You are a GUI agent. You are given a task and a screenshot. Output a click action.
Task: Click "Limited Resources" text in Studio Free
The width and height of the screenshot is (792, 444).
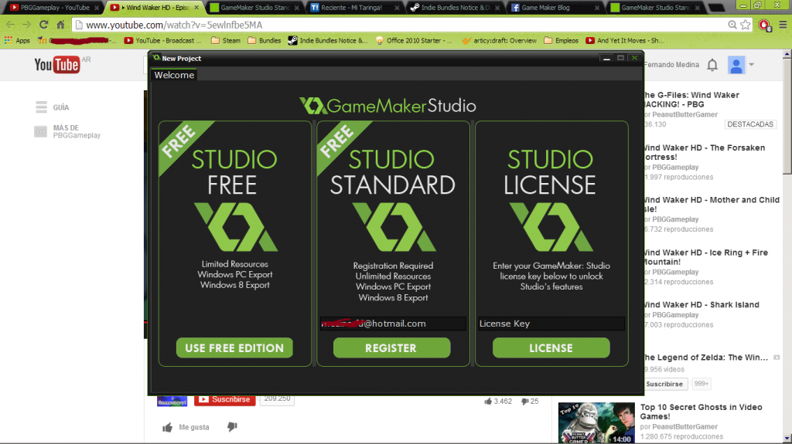[235, 264]
